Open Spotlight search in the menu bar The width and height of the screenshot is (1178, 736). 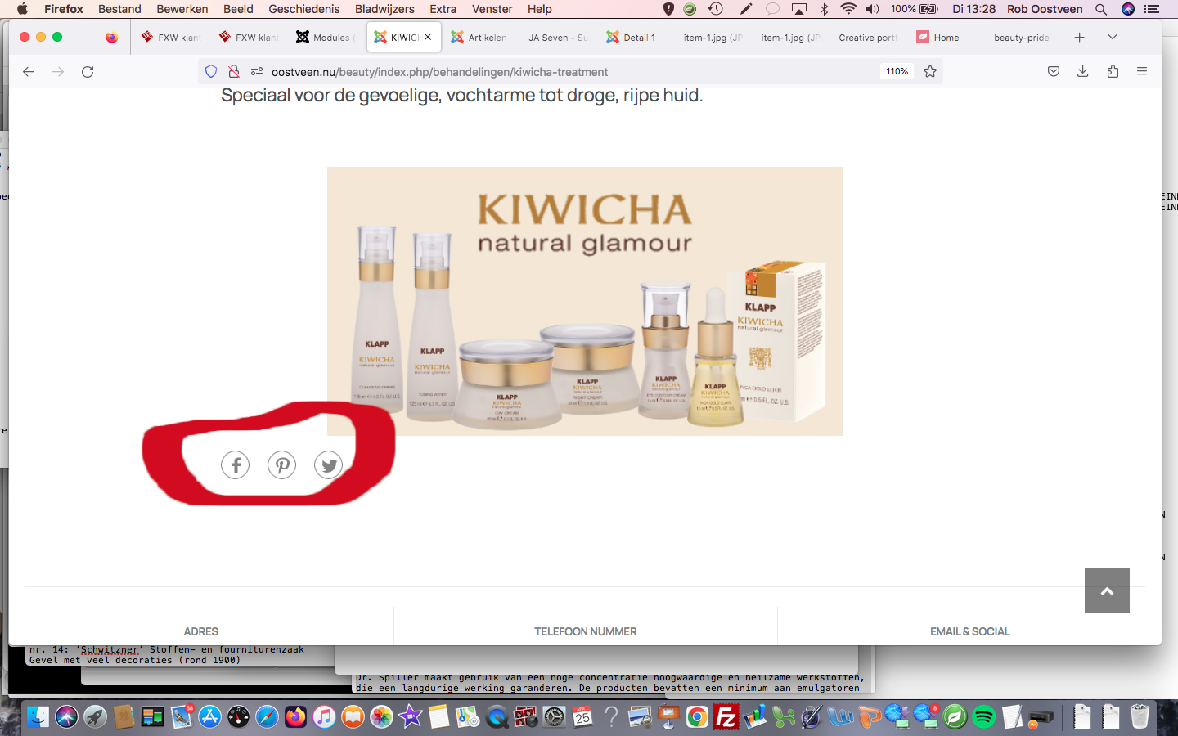[x=1101, y=9]
